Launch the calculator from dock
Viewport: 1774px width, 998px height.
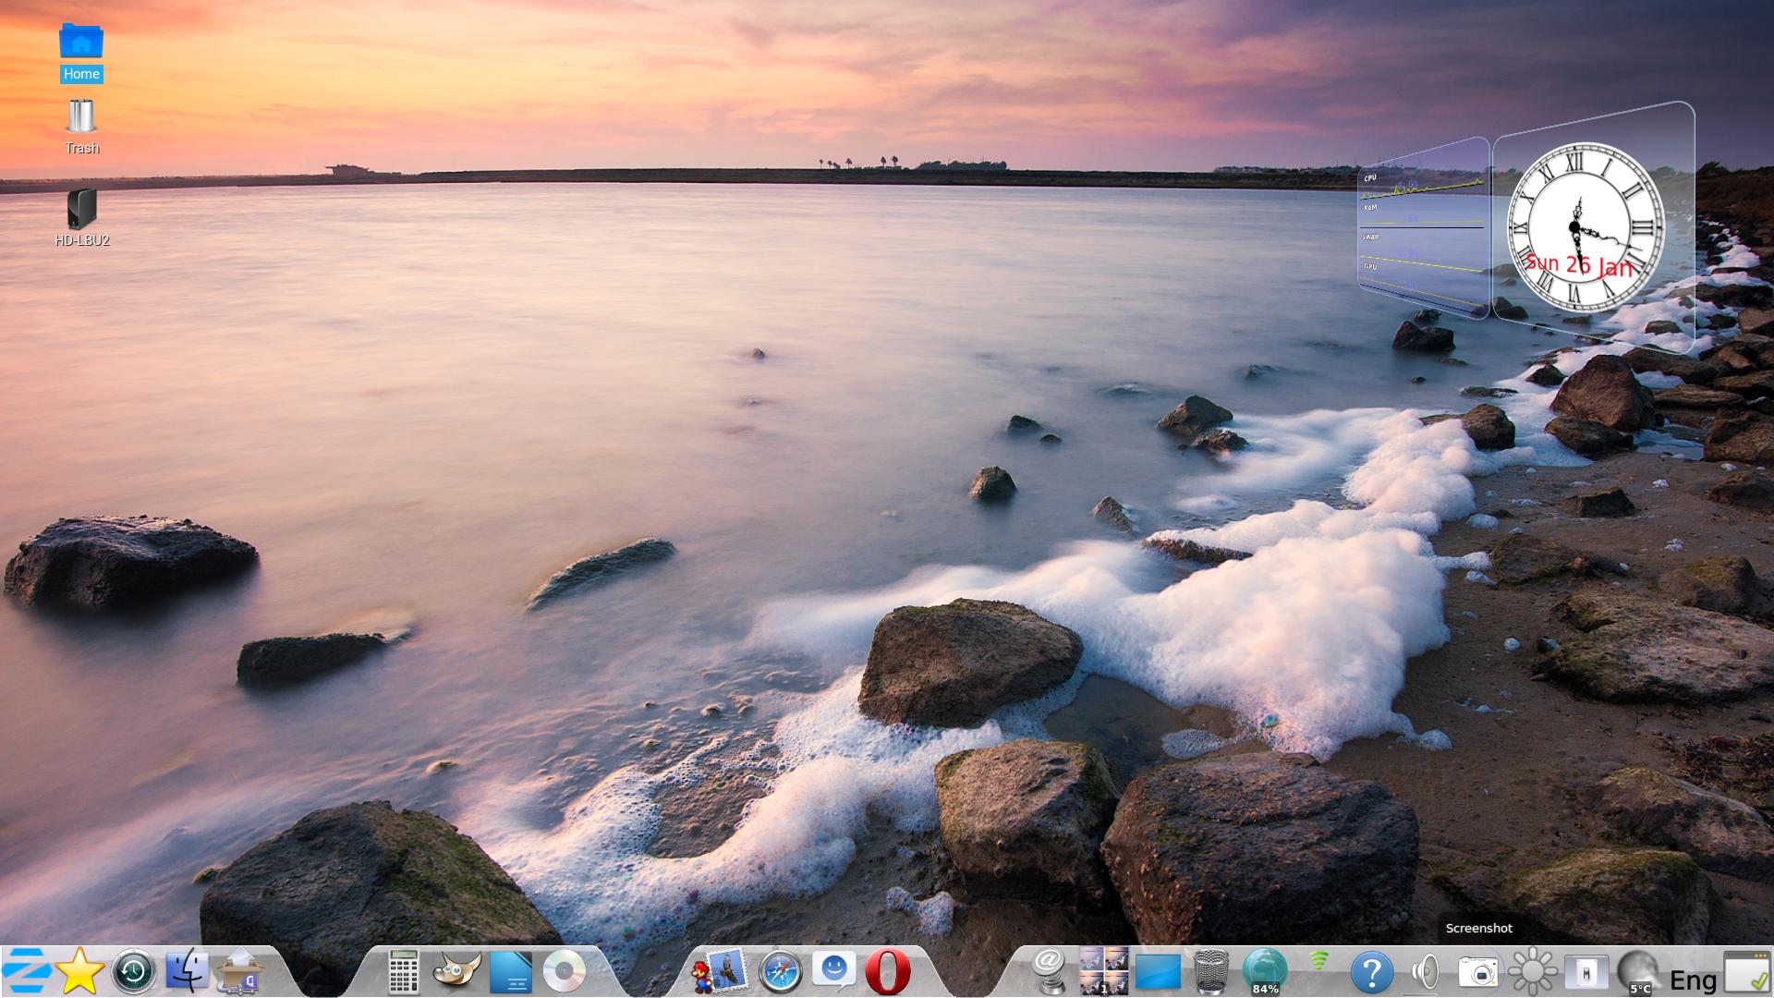[403, 972]
